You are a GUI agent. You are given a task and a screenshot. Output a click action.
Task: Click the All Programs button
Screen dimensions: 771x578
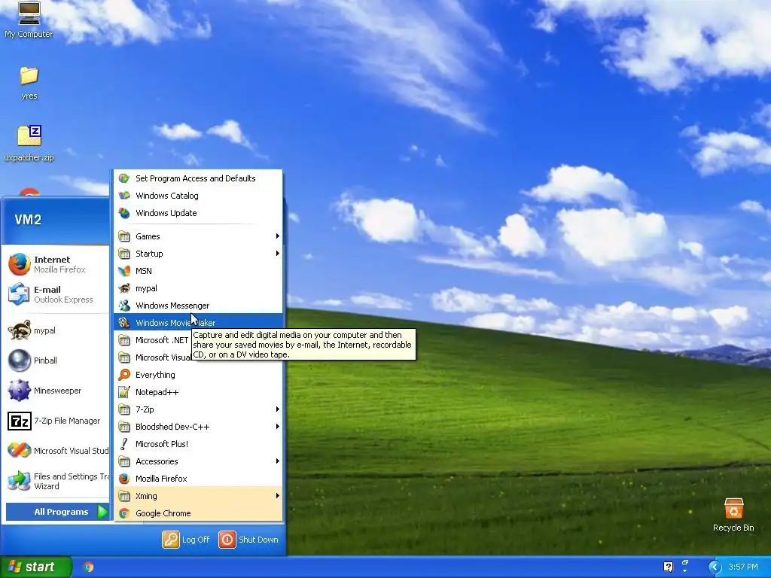click(57, 512)
